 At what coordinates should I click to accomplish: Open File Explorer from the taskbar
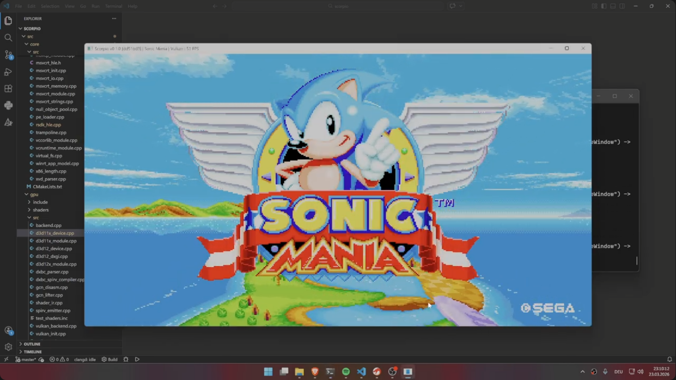[299, 372]
